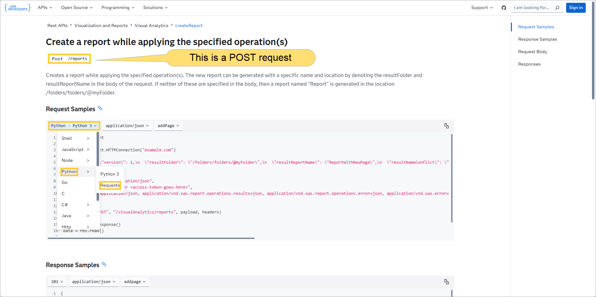Click the code block horizontal scrollbar
Screen dimensions: 596x297
click(151, 238)
